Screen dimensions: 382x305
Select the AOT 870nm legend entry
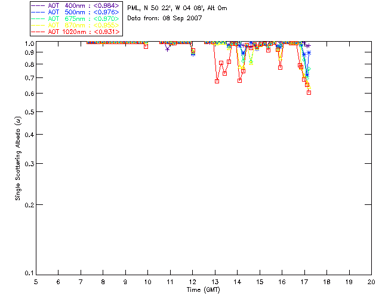click(75, 25)
